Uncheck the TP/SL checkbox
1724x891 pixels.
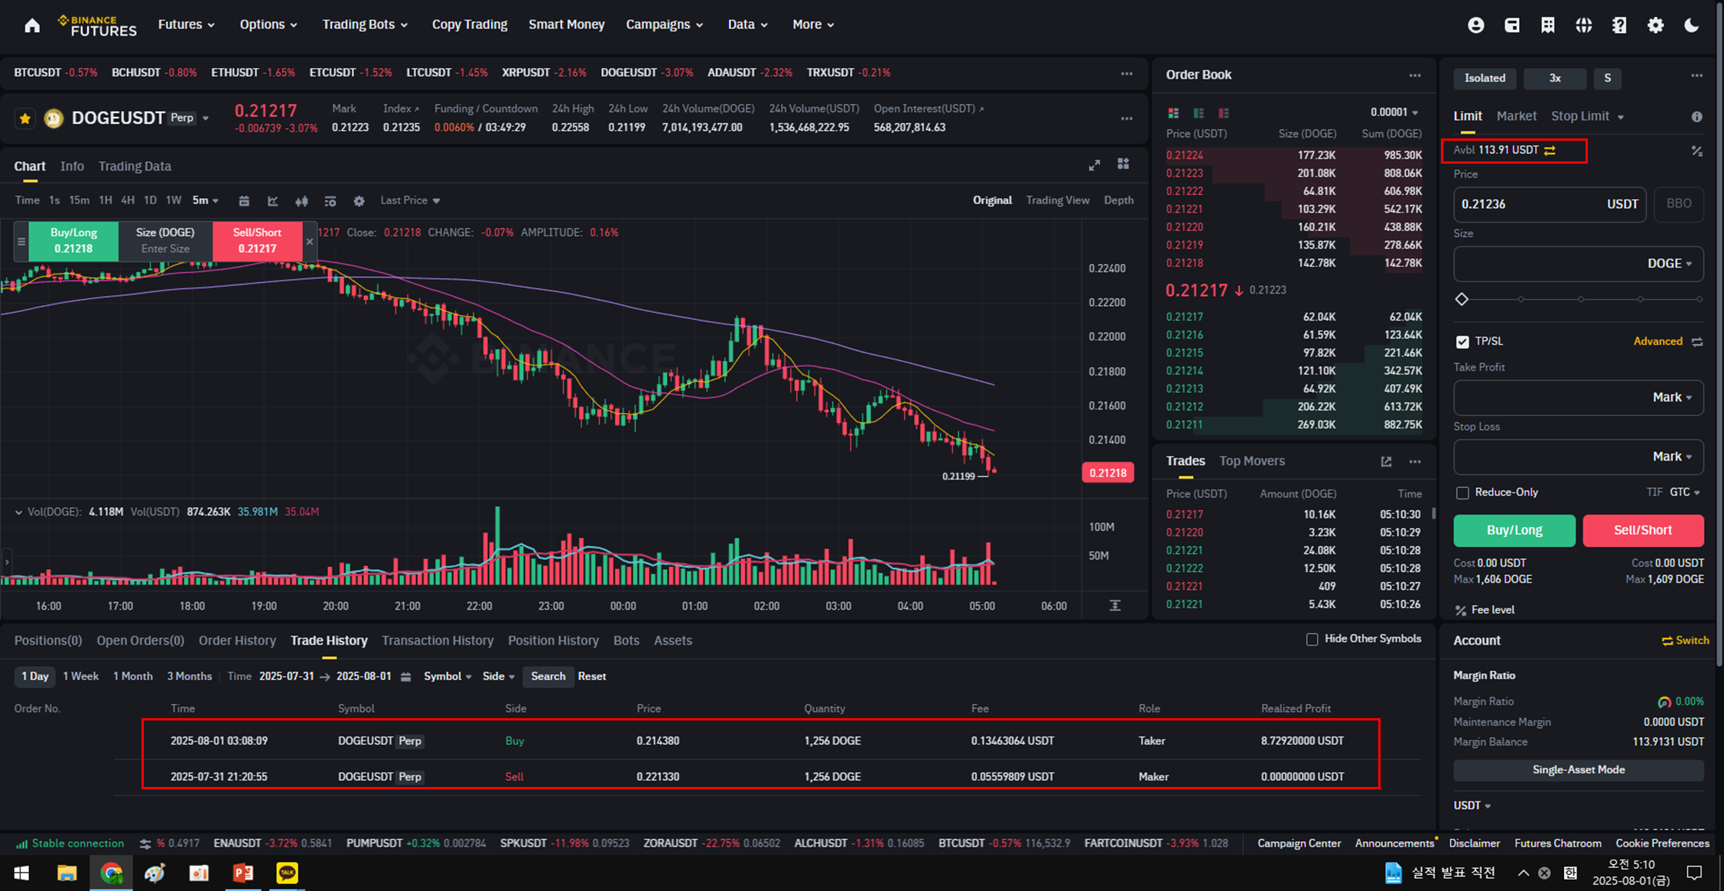(x=1462, y=342)
